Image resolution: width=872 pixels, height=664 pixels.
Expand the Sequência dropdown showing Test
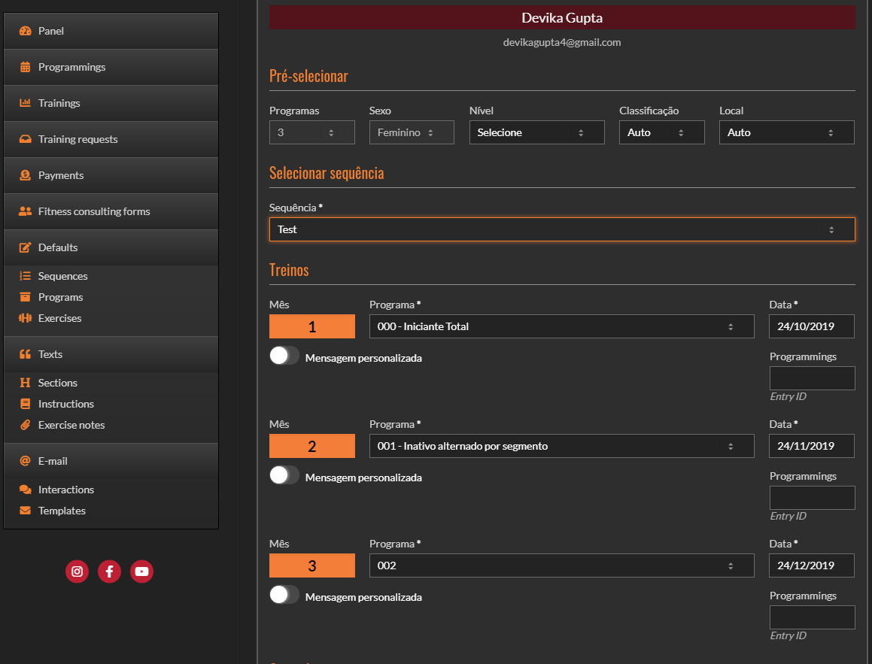pos(561,229)
